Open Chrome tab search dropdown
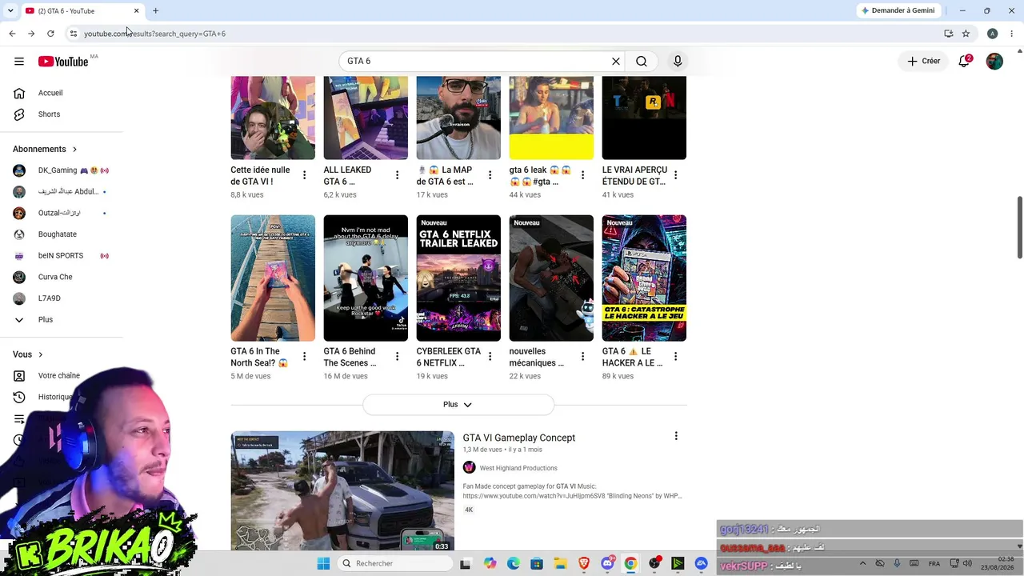This screenshot has height=576, width=1024. [10, 10]
